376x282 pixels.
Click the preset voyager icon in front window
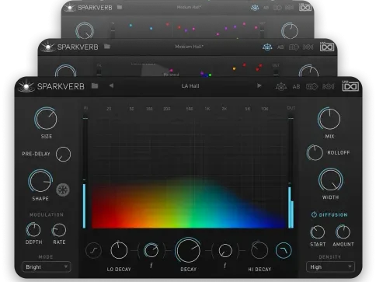point(281,86)
